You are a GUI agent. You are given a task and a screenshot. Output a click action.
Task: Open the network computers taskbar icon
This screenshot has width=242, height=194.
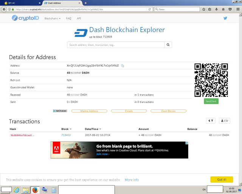click(x=45, y=190)
